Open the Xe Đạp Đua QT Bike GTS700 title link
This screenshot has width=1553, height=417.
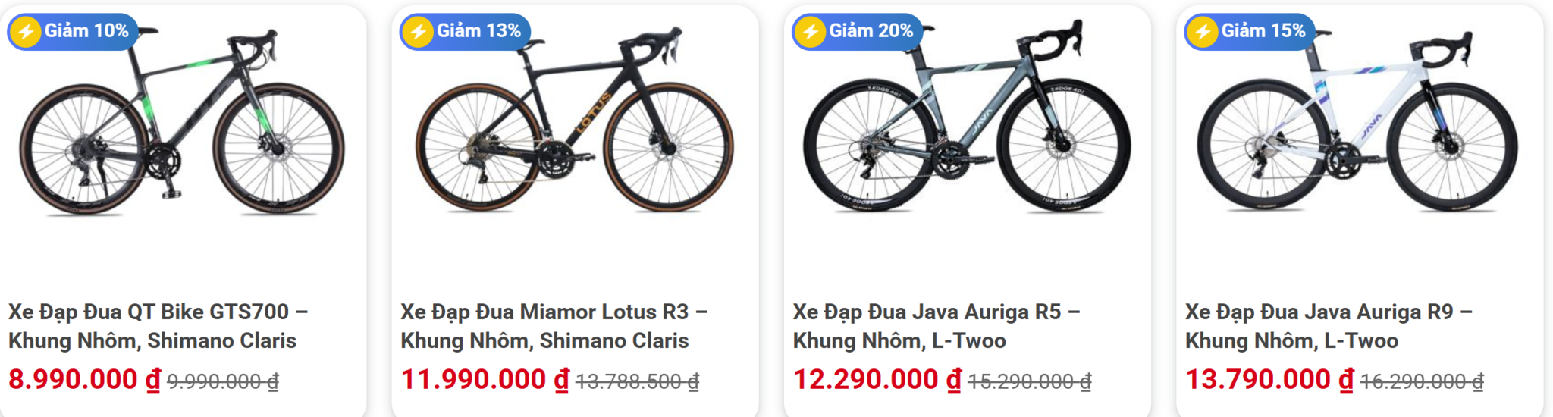point(158,326)
